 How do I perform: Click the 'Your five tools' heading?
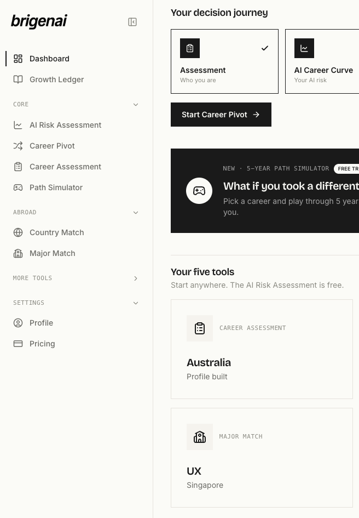point(202,271)
